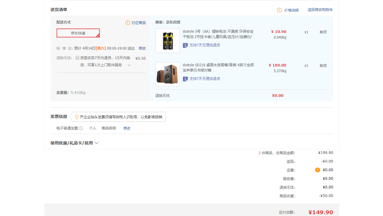Open the dostyle AA battery product thumbnail
The image size is (383, 216).
[168, 41]
